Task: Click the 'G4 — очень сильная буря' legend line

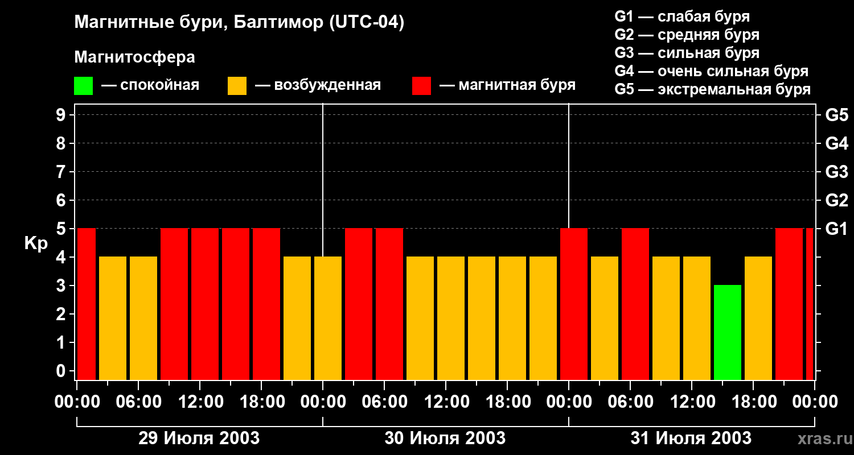Action: click(711, 71)
